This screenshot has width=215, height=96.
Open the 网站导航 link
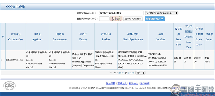point(111,83)
